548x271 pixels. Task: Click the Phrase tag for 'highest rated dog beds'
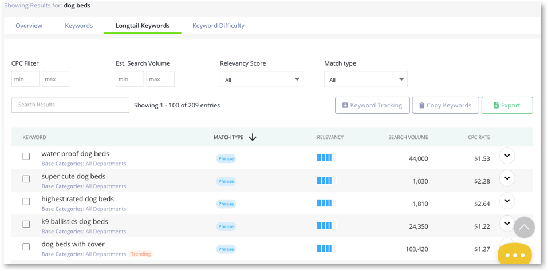226,204
